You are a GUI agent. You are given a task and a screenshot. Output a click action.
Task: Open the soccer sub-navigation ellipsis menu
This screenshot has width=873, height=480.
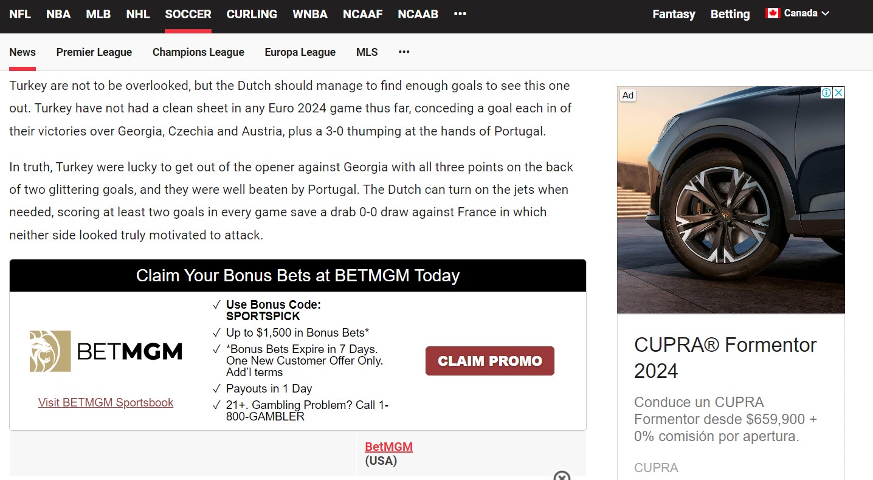[x=404, y=52]
